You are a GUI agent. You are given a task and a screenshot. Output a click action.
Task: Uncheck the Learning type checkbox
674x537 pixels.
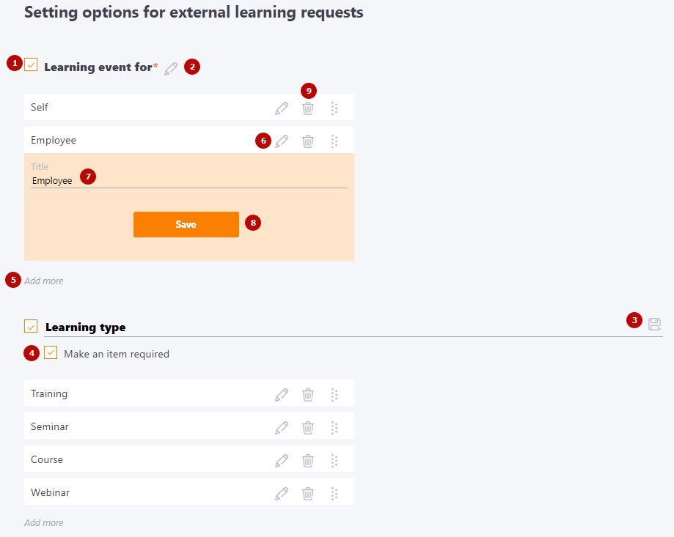[31, 326]
